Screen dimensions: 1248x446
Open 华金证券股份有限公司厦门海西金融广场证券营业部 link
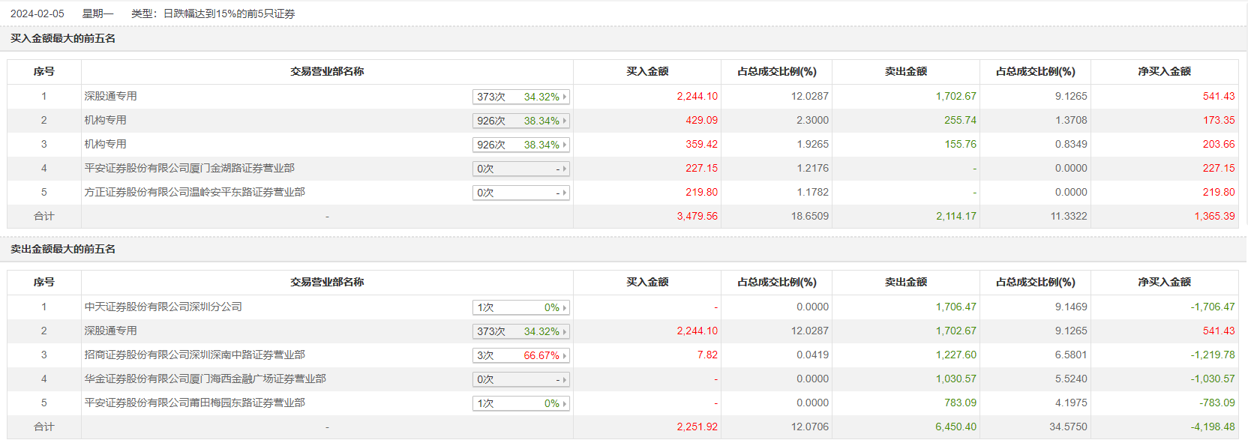pos(205,379)
